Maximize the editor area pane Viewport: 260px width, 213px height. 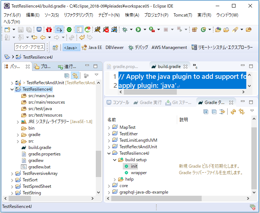tap(251, 66)
